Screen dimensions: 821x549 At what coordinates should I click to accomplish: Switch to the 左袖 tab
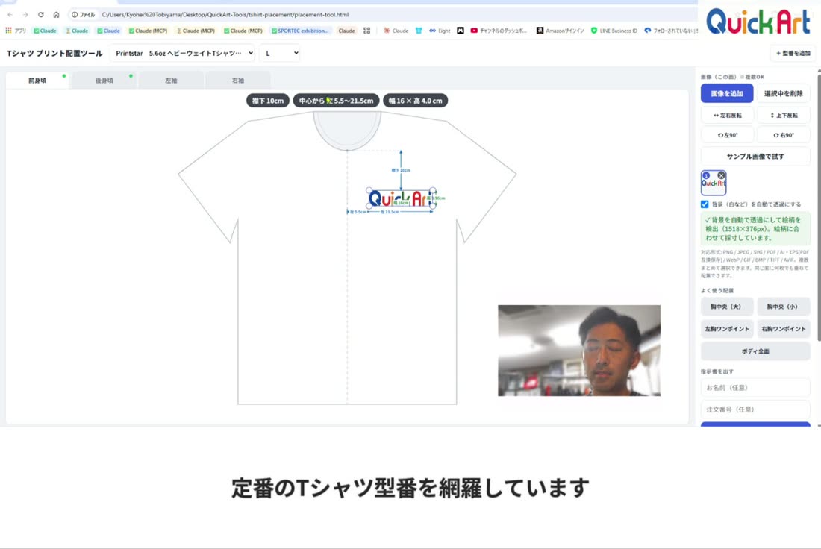(171, 80)
